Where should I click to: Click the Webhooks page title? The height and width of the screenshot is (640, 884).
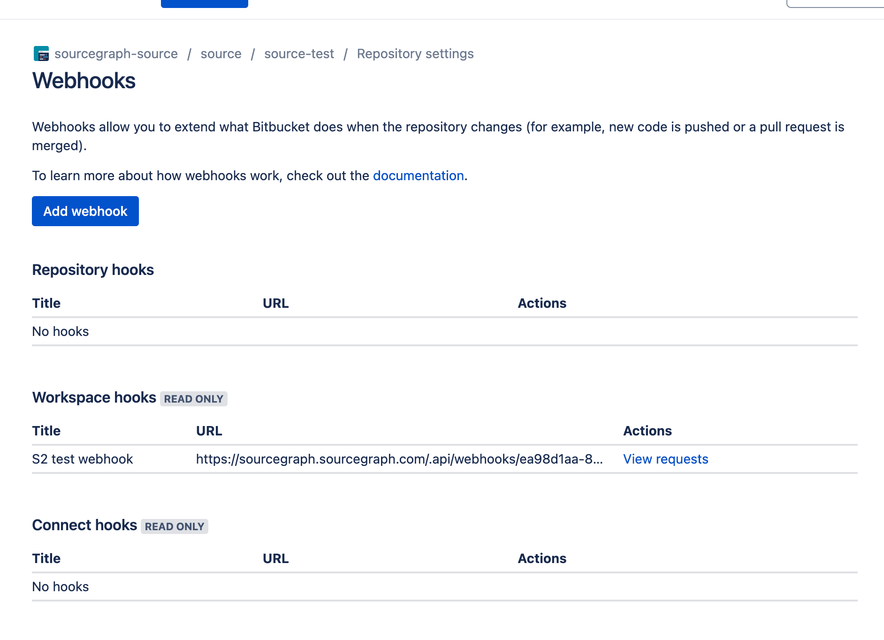84,81
